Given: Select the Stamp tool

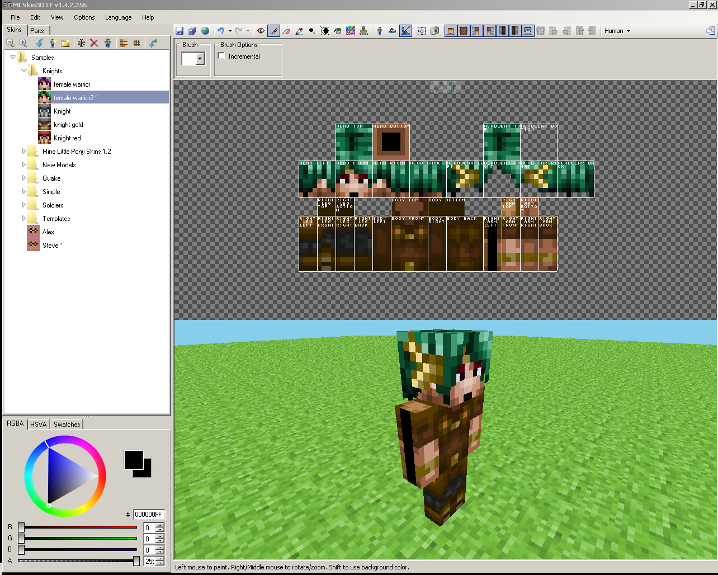Looking at the screenshot, I should click(x=363, y=31).
